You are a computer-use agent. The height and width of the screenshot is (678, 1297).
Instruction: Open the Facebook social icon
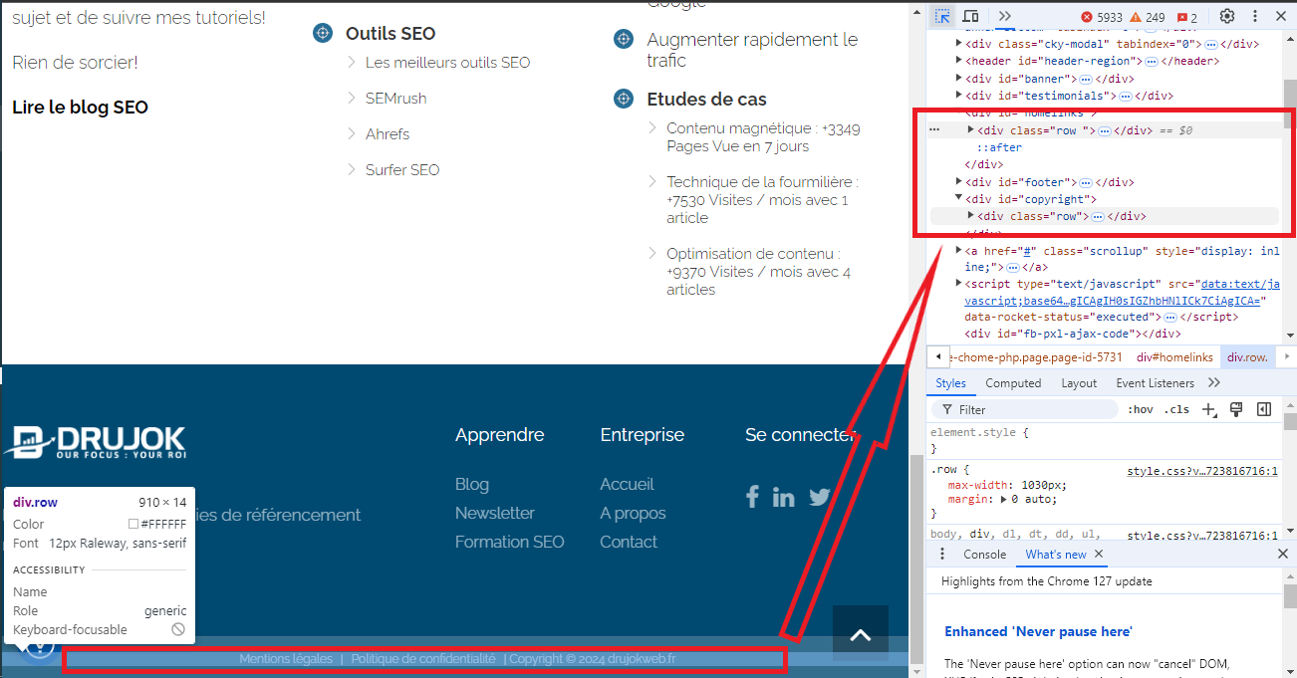[753, 496]
